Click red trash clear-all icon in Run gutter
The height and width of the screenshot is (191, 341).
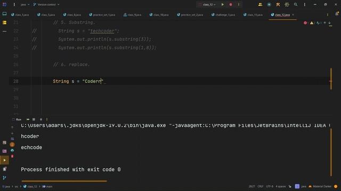tap(12, 156)
